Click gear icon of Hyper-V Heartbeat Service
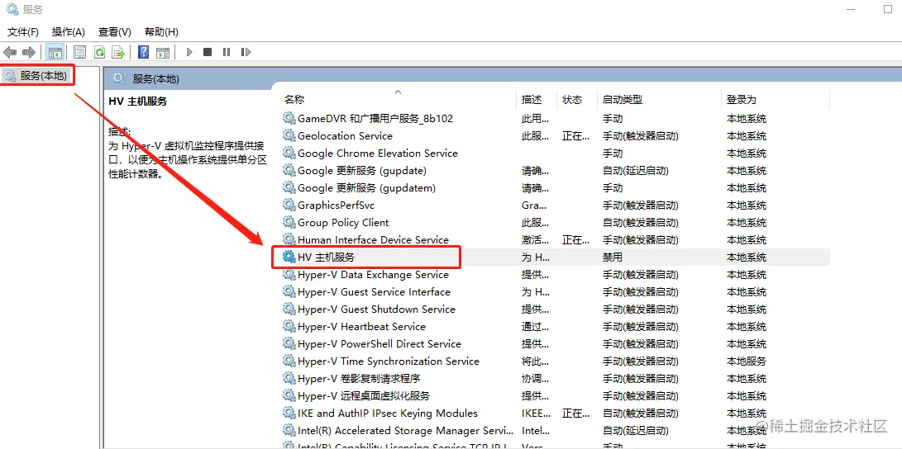This screenshot has height=449, width=902. 289,326
